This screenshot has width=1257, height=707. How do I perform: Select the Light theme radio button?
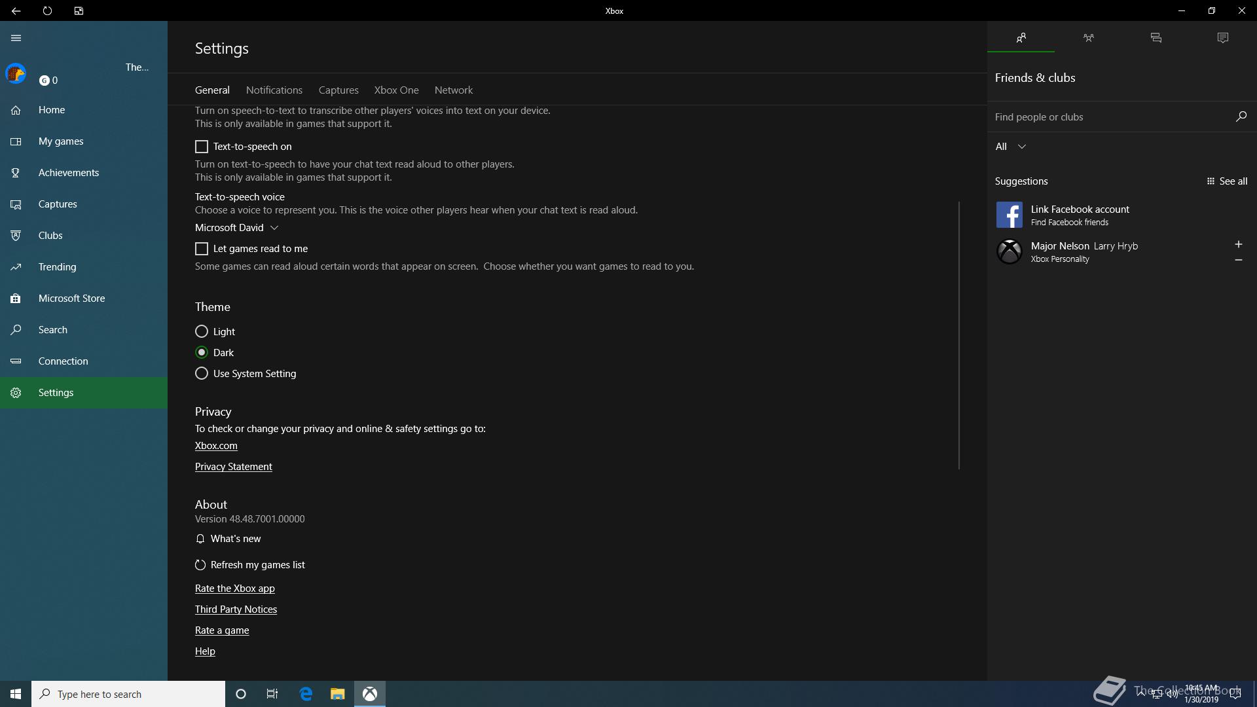tap(202, 331)
